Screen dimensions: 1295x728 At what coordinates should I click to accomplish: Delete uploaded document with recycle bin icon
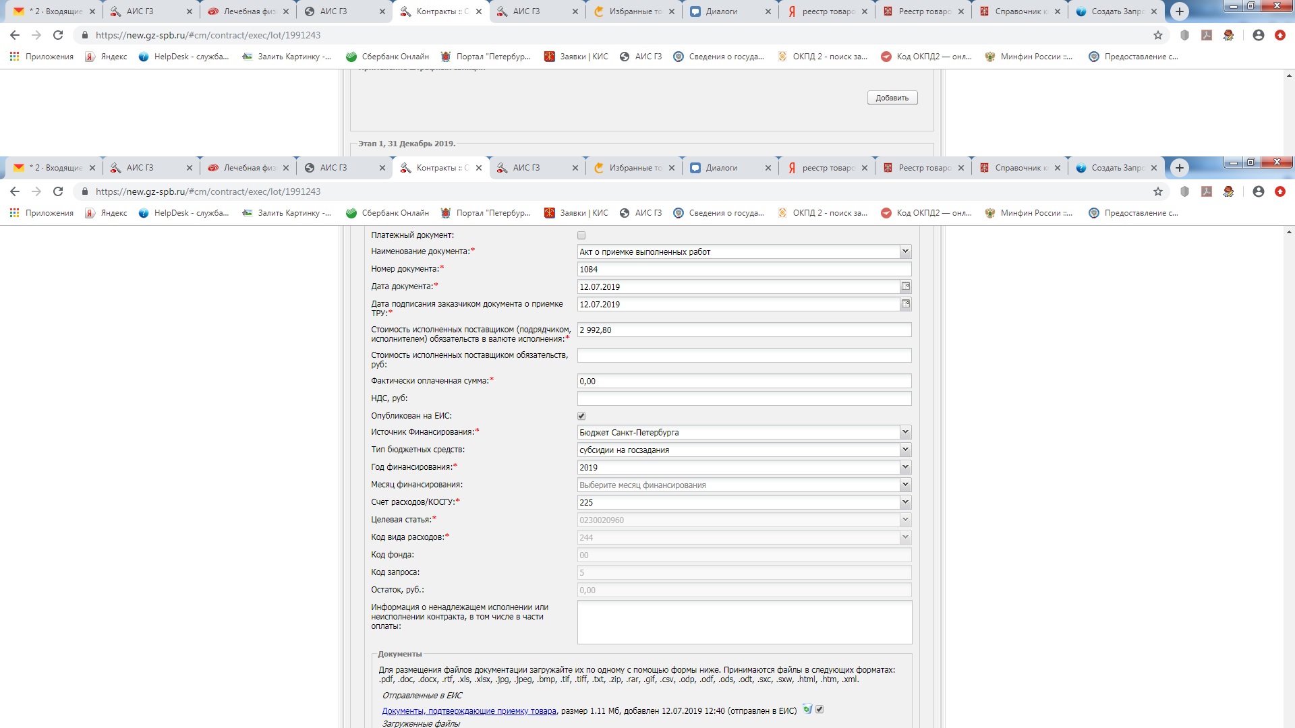[x=807, y=709]
